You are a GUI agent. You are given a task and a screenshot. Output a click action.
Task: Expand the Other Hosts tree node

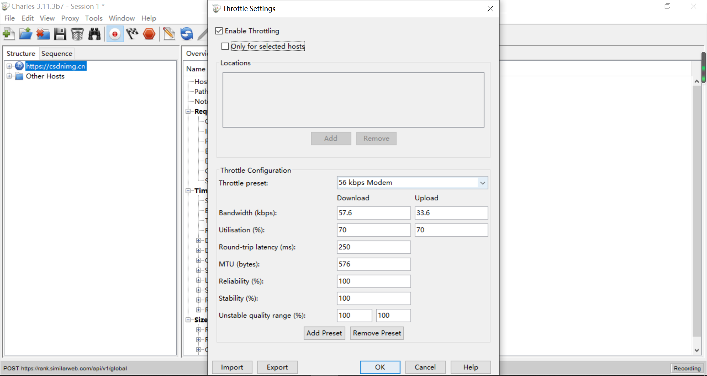tap(9, 76)
